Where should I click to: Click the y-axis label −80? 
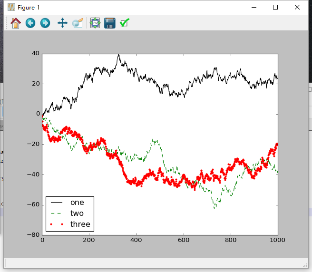tap(33, 235)
